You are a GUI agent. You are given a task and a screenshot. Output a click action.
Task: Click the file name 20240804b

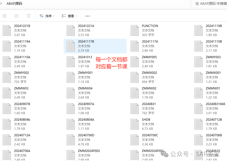[22, 120]
